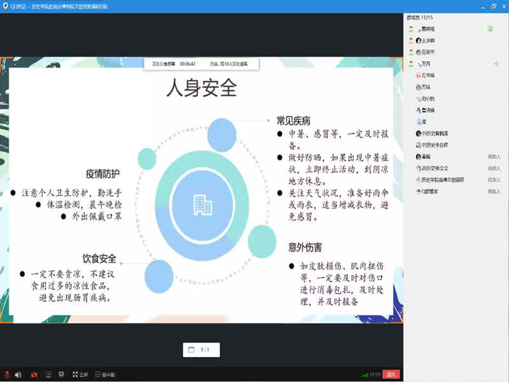Screen dimensions: 509x382
Task: Click the green screen-sharing icon beside first member
Action: 490,29
